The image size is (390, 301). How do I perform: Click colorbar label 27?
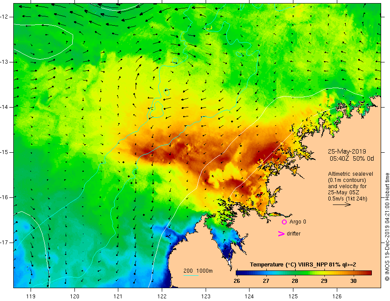[x=266, y=281]
